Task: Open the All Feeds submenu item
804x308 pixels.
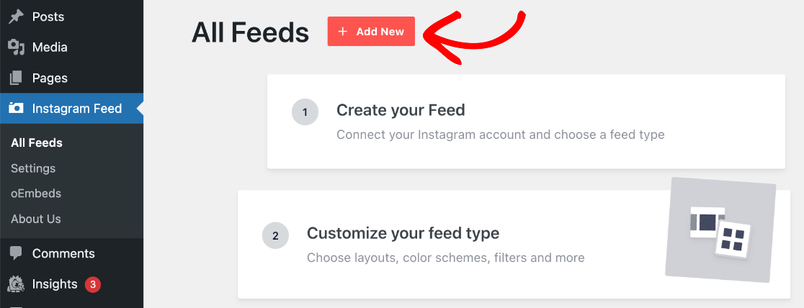Action: 37,142
